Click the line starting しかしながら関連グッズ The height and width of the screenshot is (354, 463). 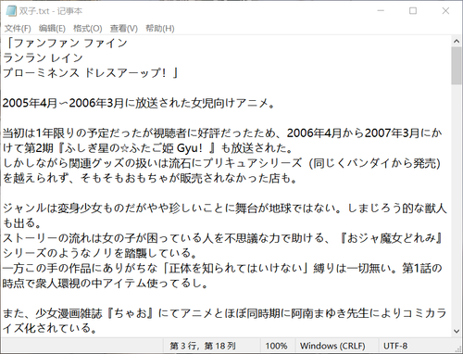(x=221, y=163)
